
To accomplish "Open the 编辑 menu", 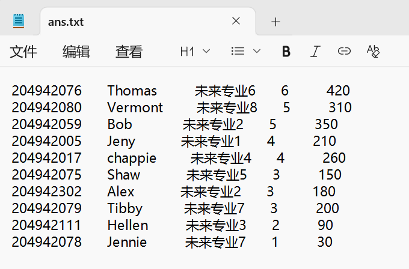I will click(76, 52).
